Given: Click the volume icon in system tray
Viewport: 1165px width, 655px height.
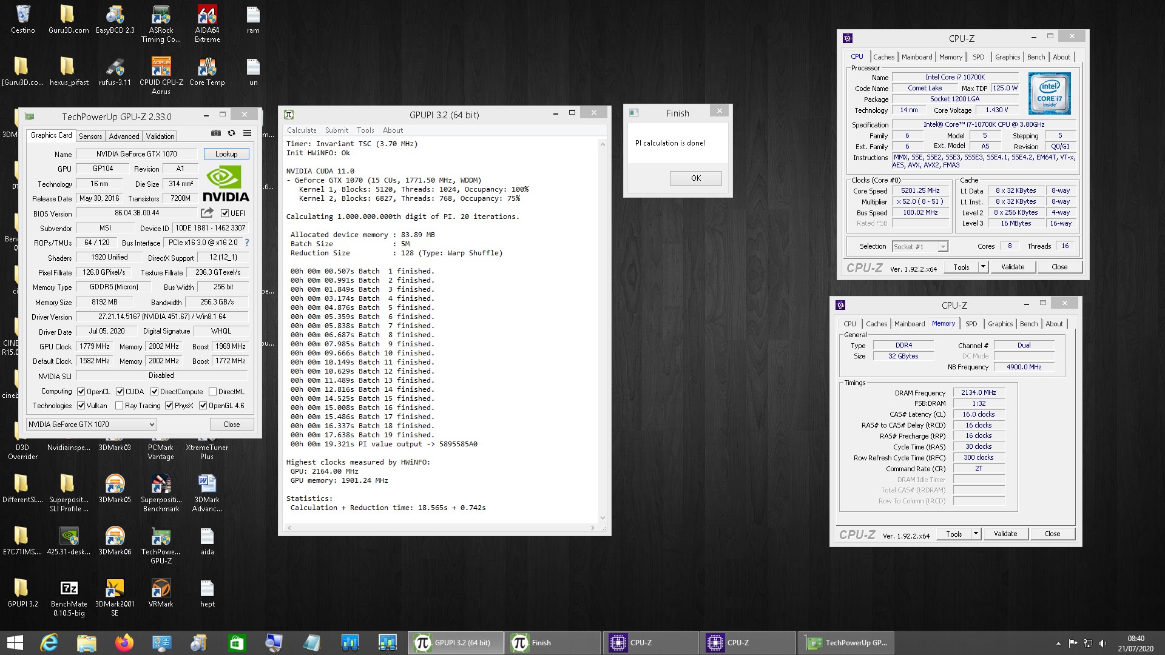Looking at the screenshot, I should point(1103,643).
